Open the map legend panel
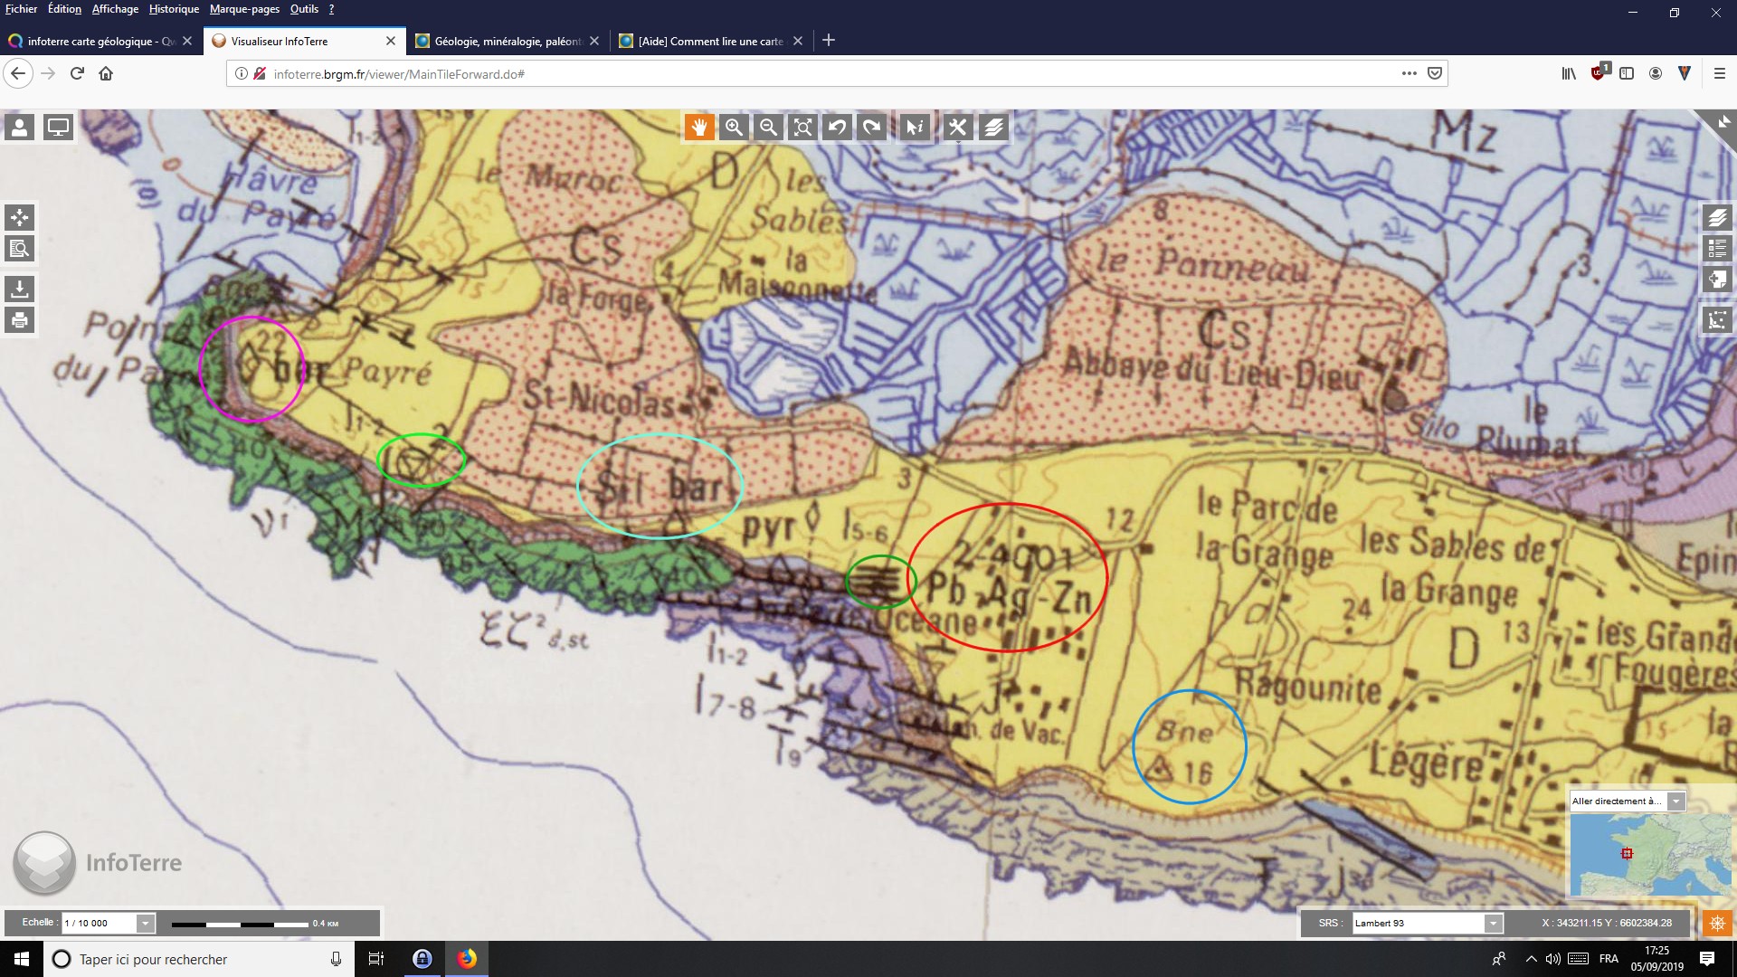This screenshot has height=977, width=1737. click(1717, 248)
